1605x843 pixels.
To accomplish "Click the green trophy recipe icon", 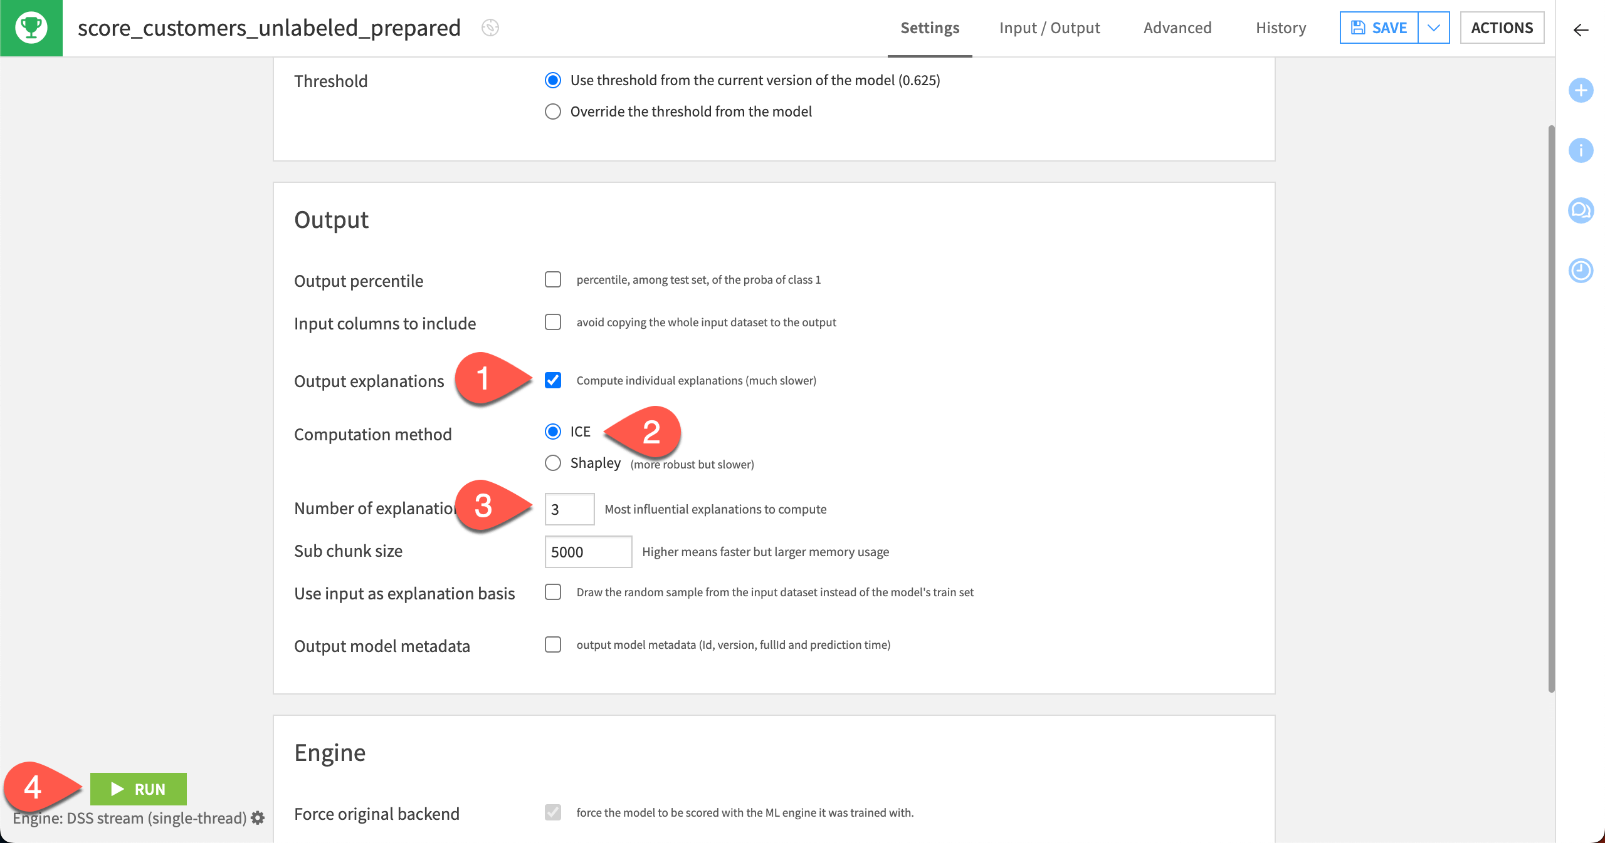I will point(31,28).
